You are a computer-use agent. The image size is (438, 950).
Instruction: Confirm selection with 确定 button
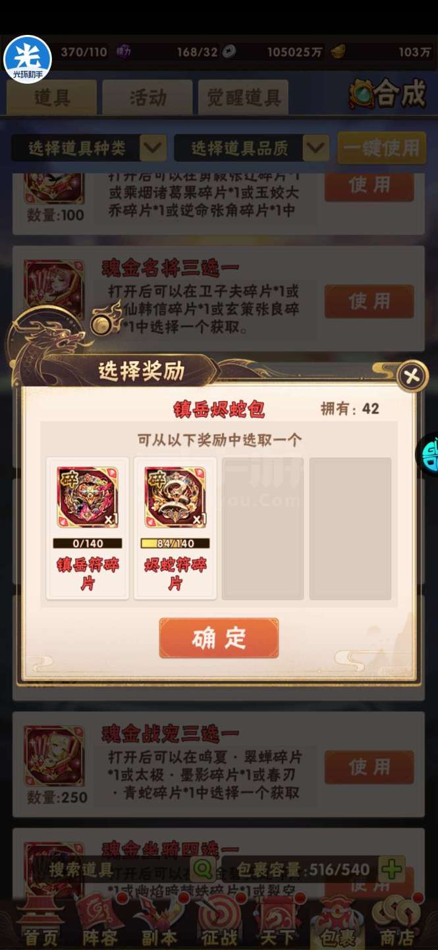[219, 637]
